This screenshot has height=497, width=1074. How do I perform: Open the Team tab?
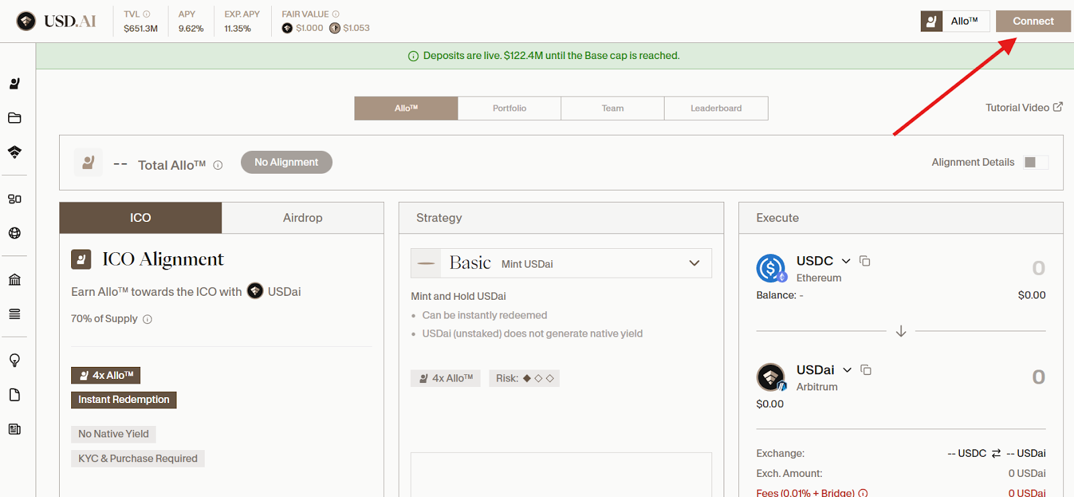click(613, 108)
